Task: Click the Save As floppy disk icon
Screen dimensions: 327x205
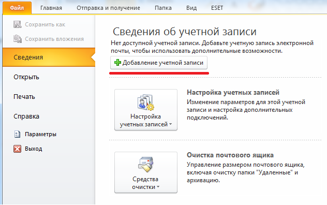Action: pos(18,24)
